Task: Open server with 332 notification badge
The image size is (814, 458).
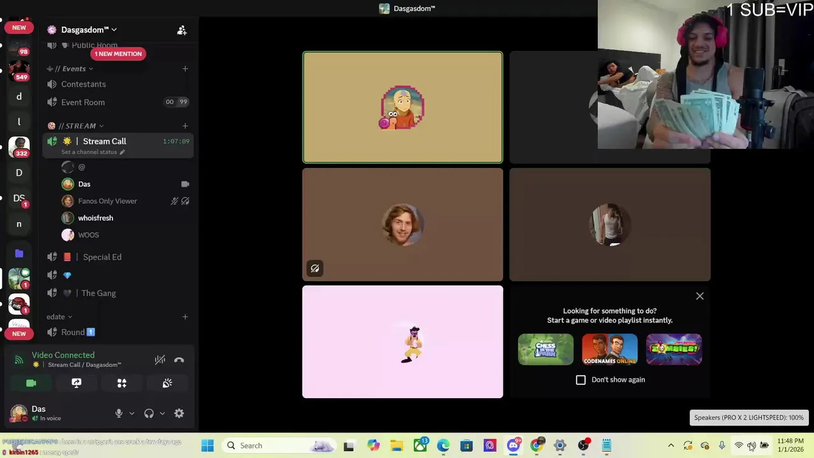Action: (x=19, y=147)
